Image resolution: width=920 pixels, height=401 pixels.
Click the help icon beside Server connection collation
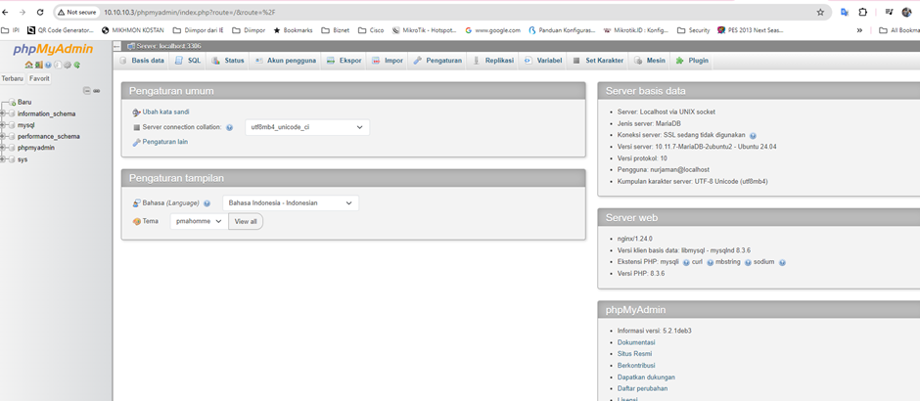229,127
